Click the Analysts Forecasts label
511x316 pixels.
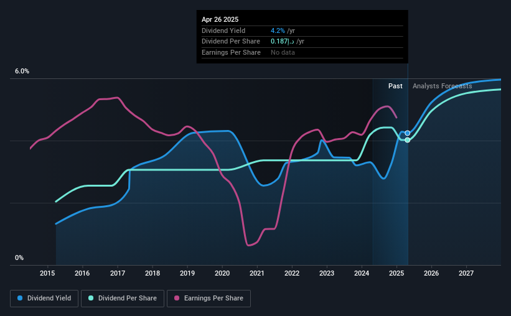pyautogui.click(x=443, y=86)
